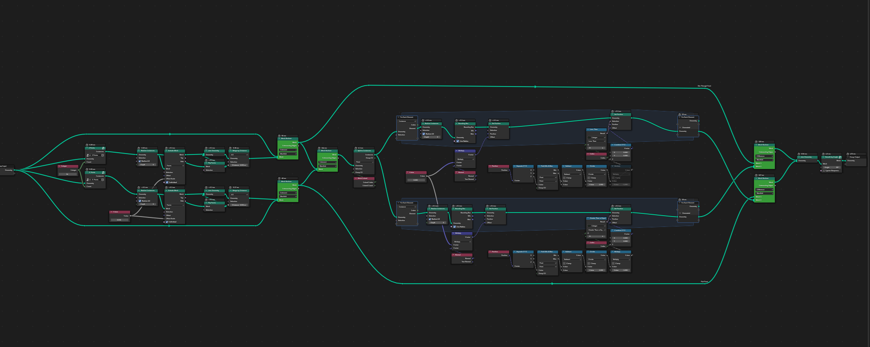
Task: Open Integer type dropdown on Less Than node
Action: pos(597,137)
